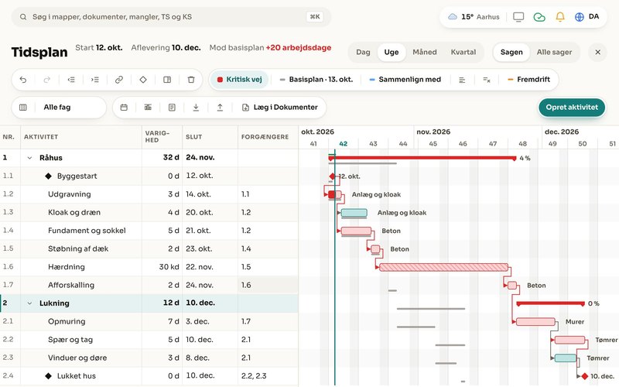Screen dimensions: 619x387
Task: Open the resource chart icon in toolbar
Action: (148, 108)
